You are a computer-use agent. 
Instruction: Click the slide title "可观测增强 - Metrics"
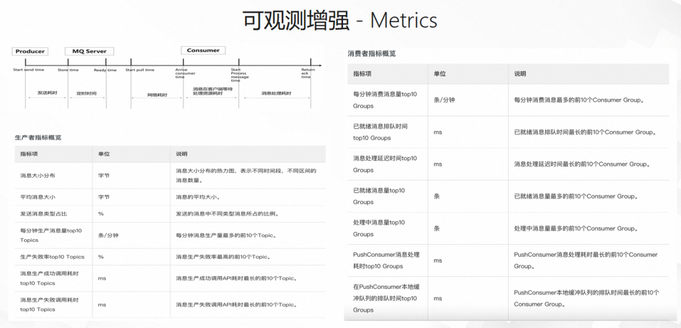click(340, 20)
